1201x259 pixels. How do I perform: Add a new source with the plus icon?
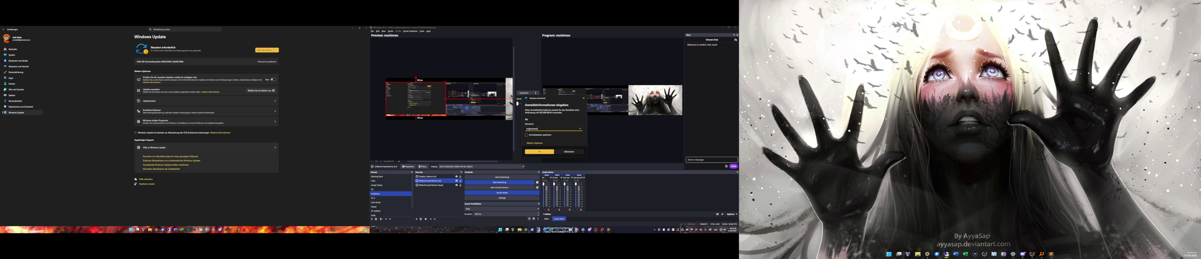point(417,219)
